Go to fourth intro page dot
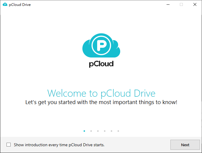The image size is (202, 153). pyautogui.click(x=105, y=131)
